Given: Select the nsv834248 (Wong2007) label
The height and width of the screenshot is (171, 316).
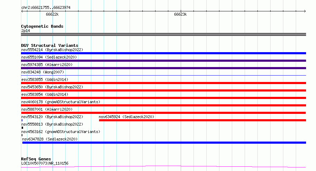Looking at the screenshot, I should pyautogui.click(x=43, y=72).
